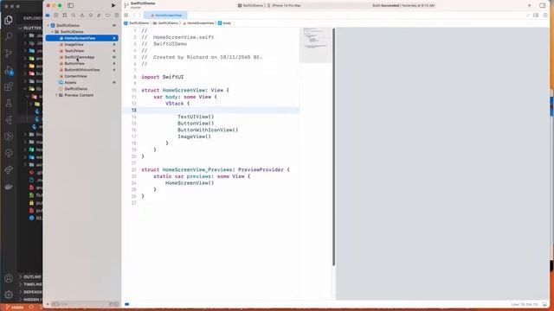Open the Find navigator magnifier icon
Viewport: 554px width, 311px height.
coord(74,16)
